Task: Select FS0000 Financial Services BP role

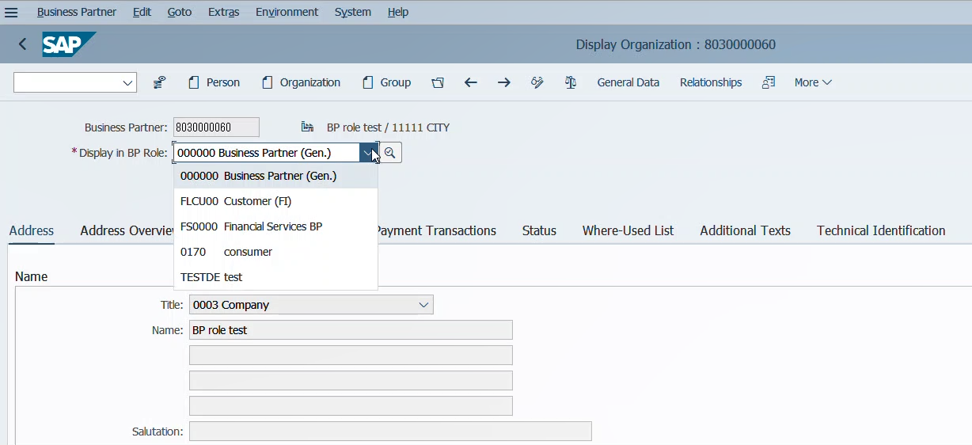Action: [x=275, y=226]
